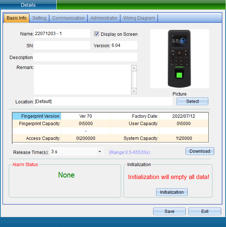Show the Wiring Diagram tab
Viewport: 226px width, 227px height.
140,18
